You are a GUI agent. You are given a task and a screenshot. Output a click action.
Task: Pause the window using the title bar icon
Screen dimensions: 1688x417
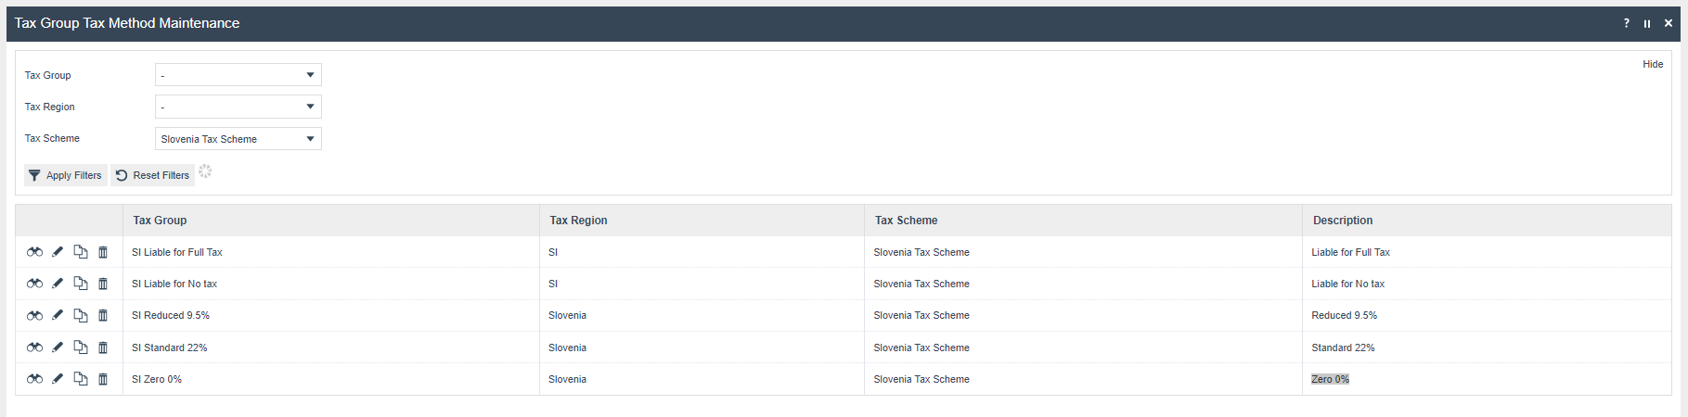pos(1647,23)
